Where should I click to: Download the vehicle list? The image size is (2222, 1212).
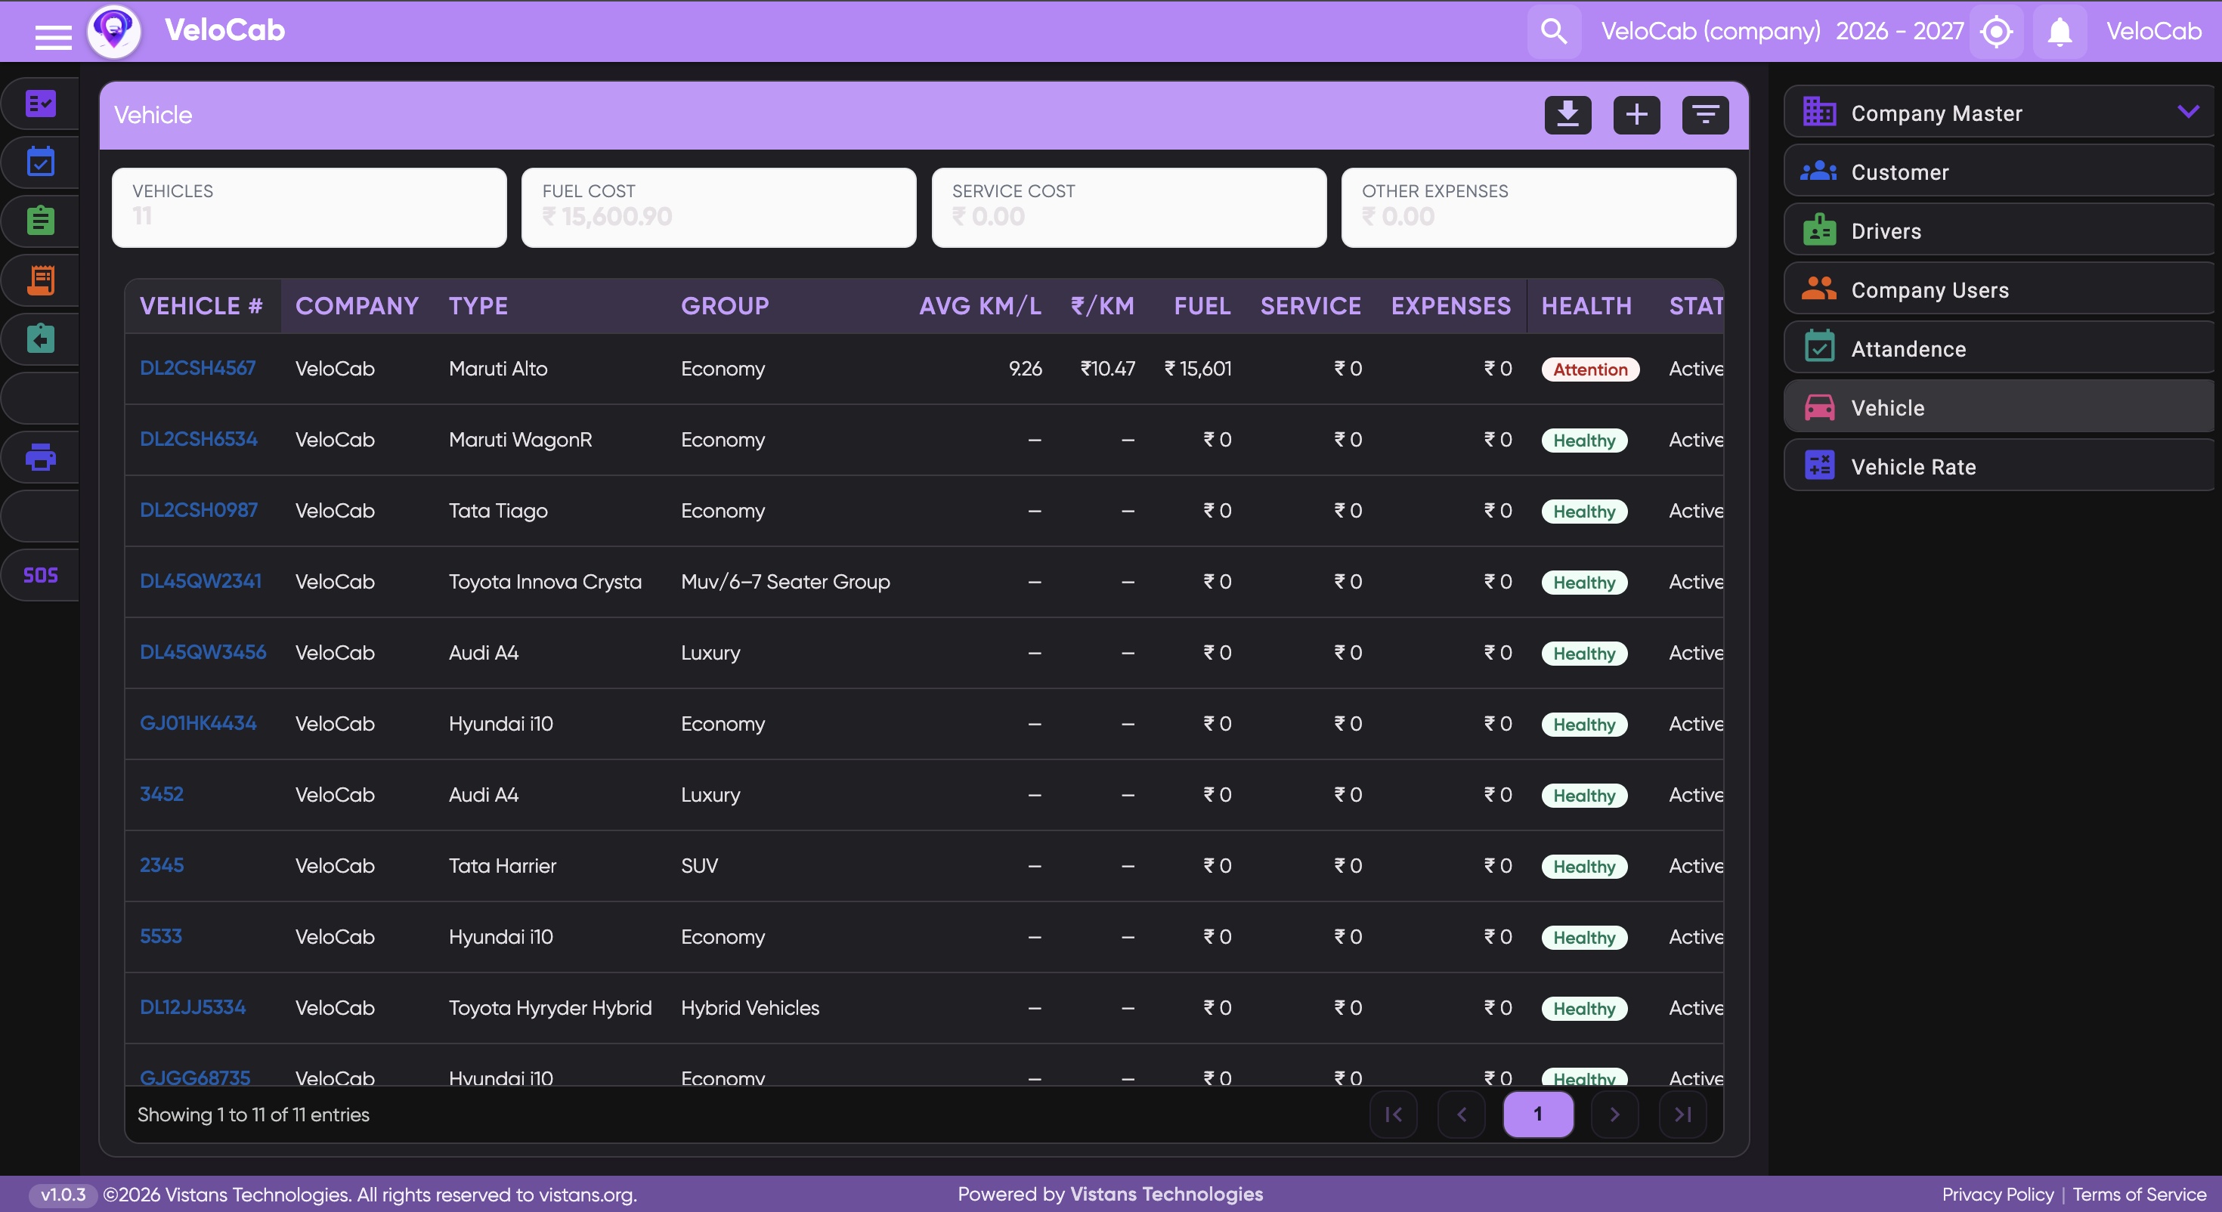tap(1567, 115)
